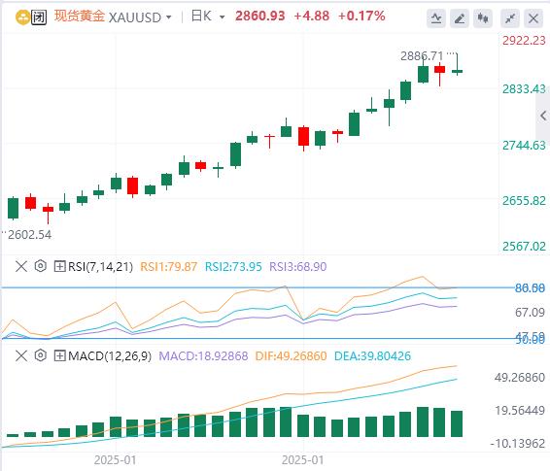Click the market closed status icon
This screenshot has height=471, width=550.
(x=39, y=17)
